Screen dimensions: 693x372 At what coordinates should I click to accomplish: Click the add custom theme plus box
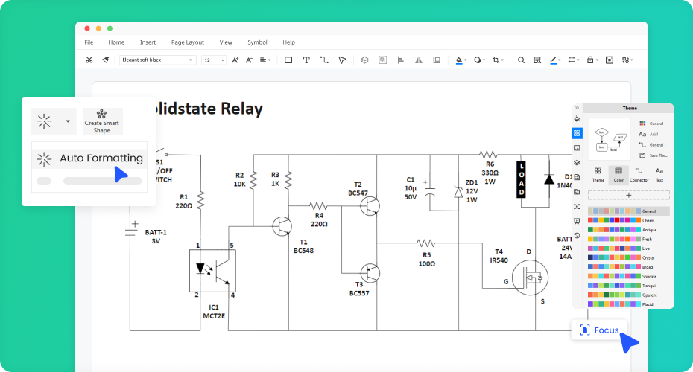[x=628, y=195]
